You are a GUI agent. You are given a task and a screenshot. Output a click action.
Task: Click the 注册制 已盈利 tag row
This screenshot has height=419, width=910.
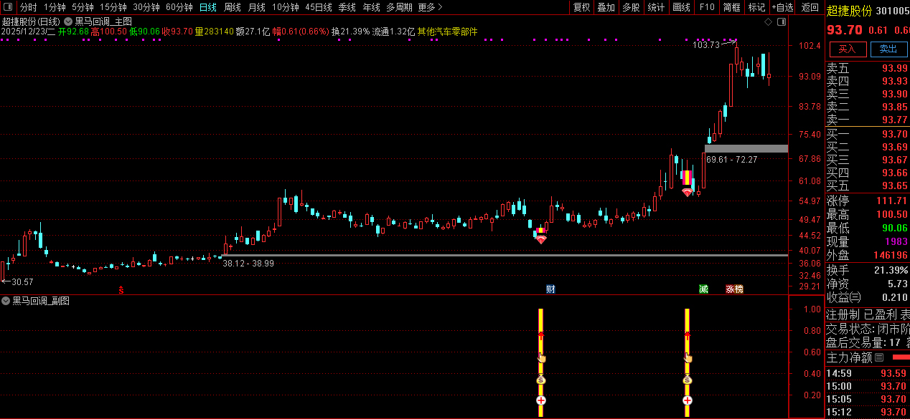point(867,314)
